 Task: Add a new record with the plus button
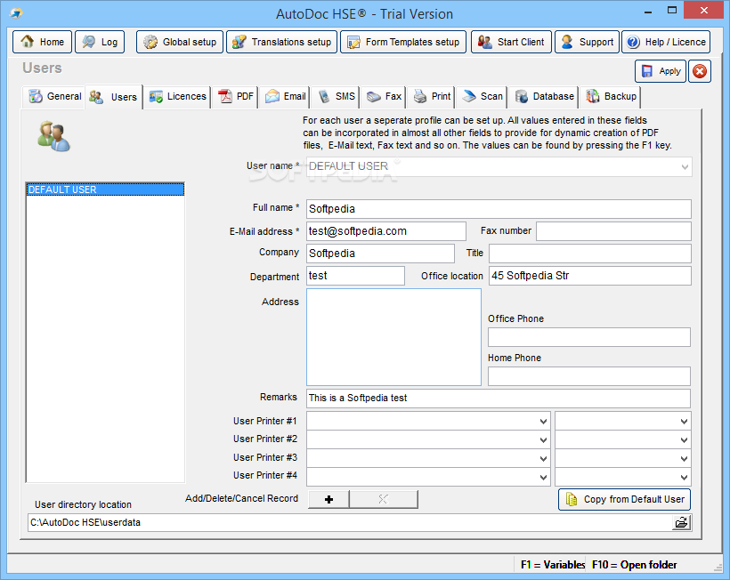pos(328,499)
